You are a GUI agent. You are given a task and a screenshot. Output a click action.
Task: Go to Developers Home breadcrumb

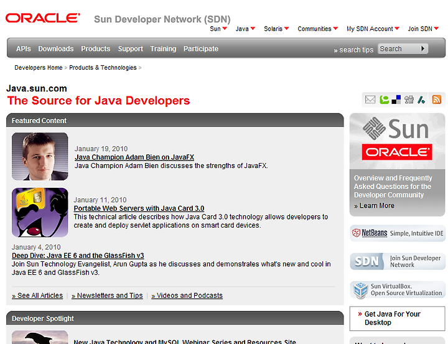pyautogui.click(x=39, y=68)
